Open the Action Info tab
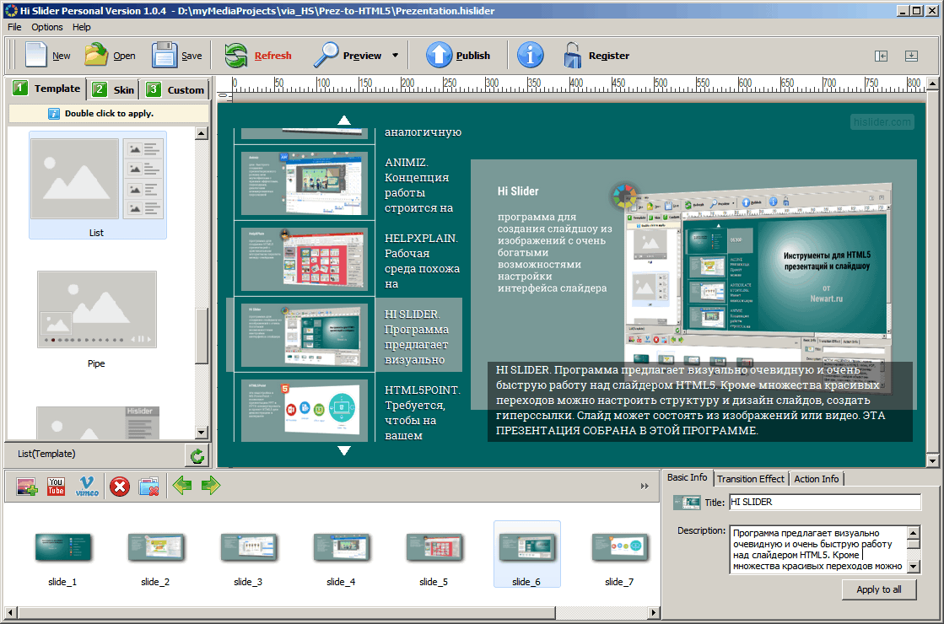Viewport: 944px width, 624px height. [x=817, y=479]
